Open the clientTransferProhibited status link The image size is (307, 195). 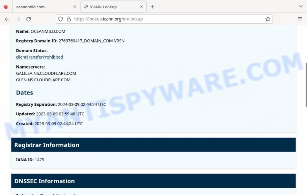tap(39, 57)
